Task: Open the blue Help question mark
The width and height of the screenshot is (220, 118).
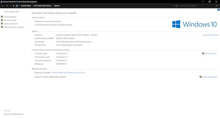Action: click(x=218, y=10)
